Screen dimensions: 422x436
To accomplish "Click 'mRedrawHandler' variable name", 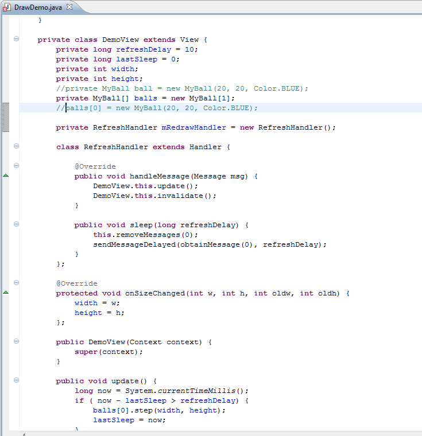I will click(193, 127).
